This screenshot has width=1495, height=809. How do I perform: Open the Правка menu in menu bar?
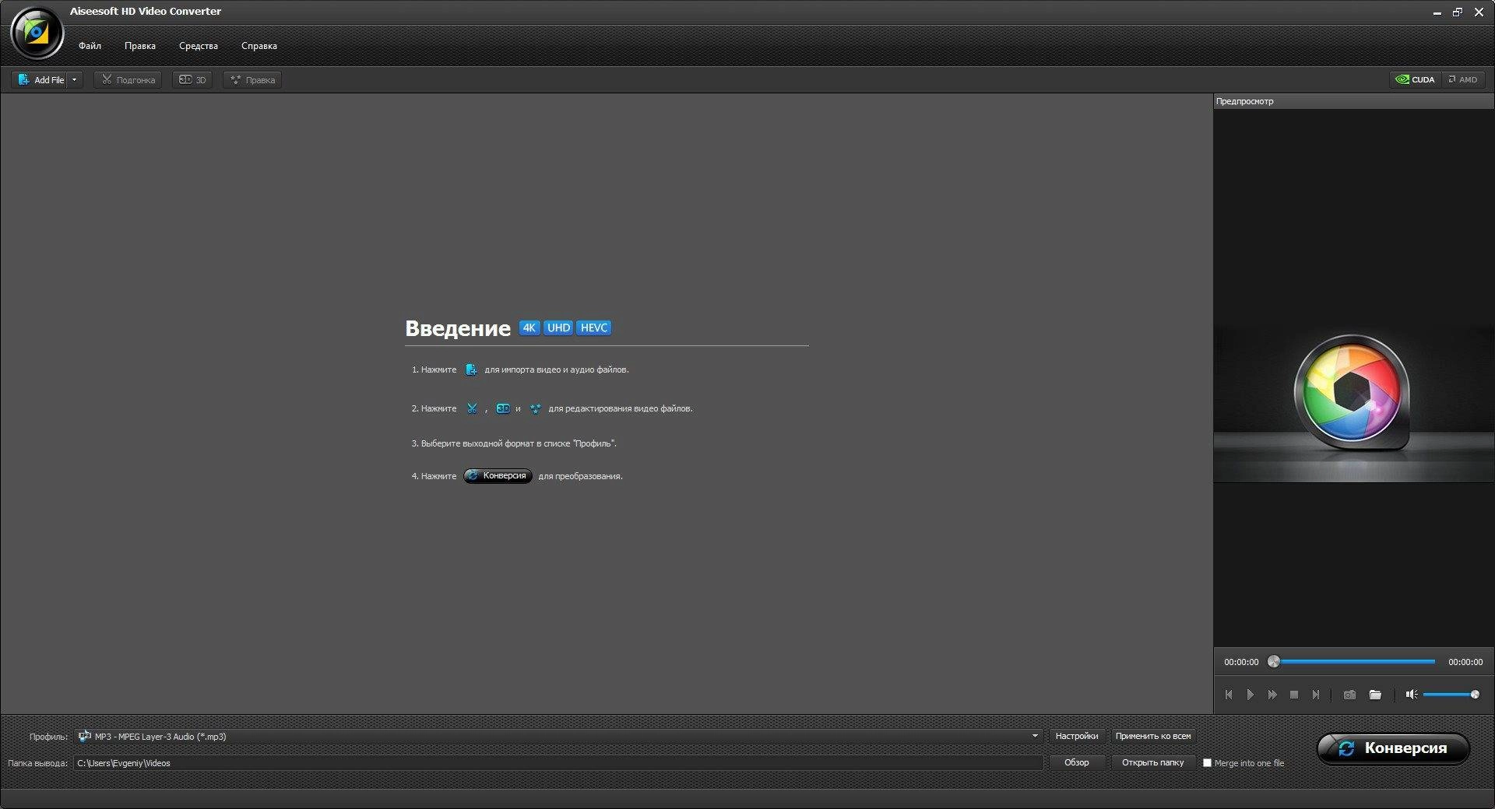pyautogui.click(x=140, y=46)
